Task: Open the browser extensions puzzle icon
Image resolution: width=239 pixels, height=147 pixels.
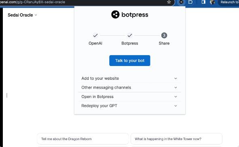Action: point(190,2)
